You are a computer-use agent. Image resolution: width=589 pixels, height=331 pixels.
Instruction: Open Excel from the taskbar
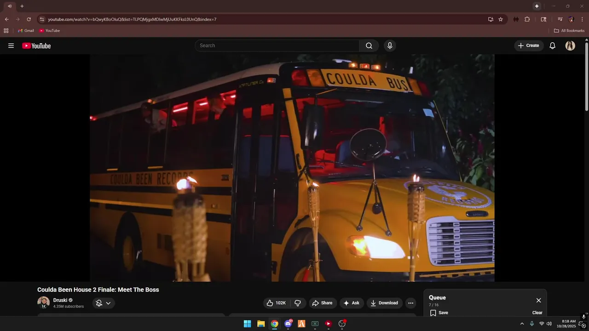315,324
